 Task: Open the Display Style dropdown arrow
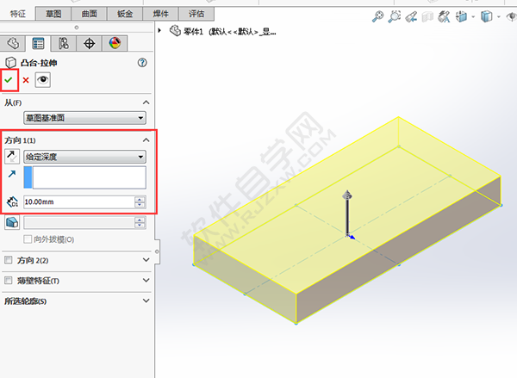click(499, 16)
